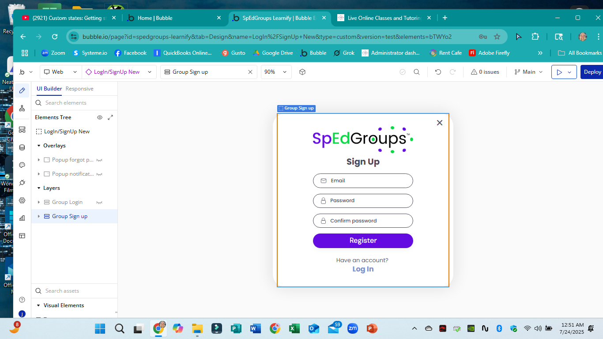
Task: Open the Web platform dropdown
Action: [61, 72]
